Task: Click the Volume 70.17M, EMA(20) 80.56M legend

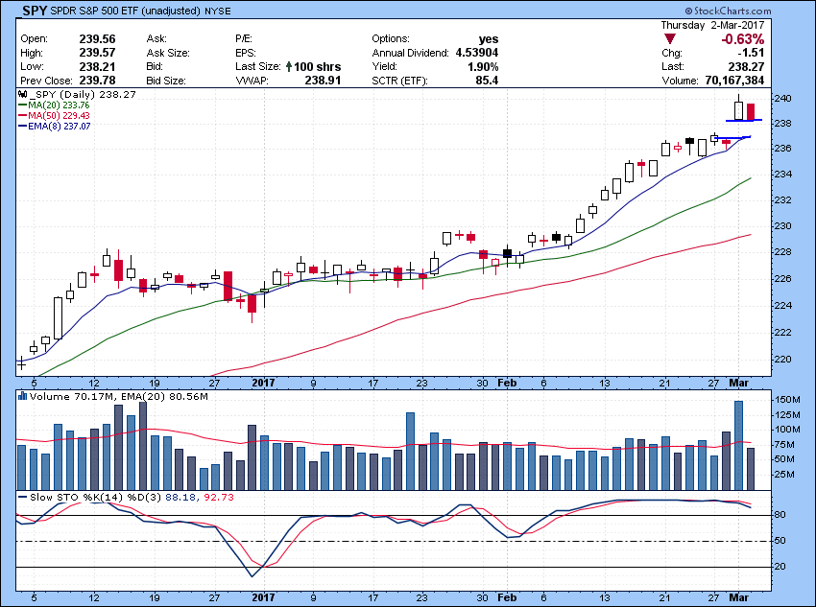Action: point(119,397)
